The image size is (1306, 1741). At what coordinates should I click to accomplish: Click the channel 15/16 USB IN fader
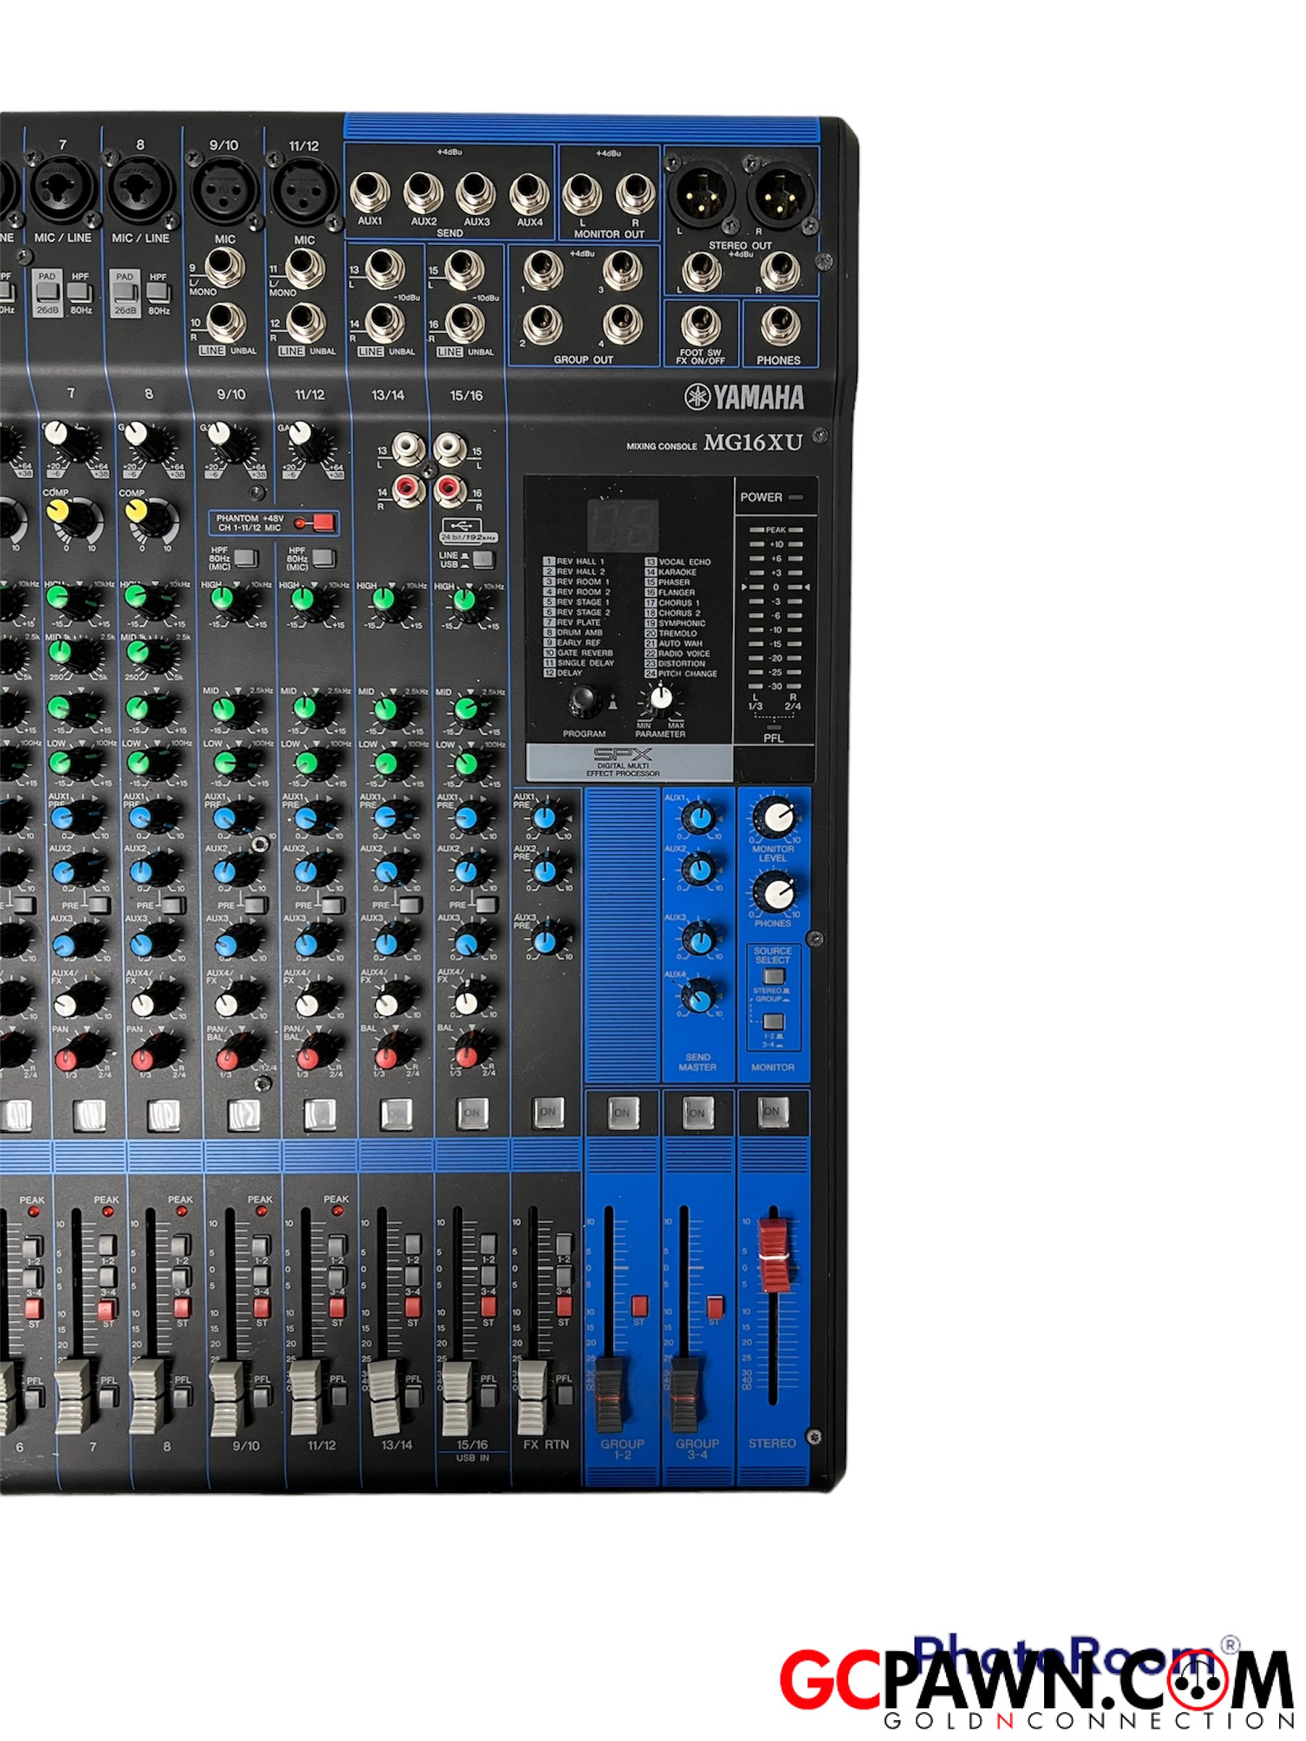click(456, 1399)
